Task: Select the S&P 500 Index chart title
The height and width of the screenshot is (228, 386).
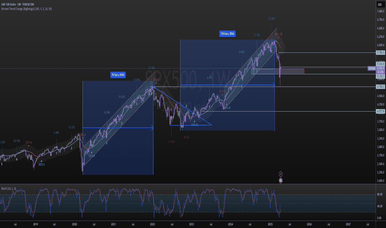Action: pyautogui.click(x=18, y=5)
